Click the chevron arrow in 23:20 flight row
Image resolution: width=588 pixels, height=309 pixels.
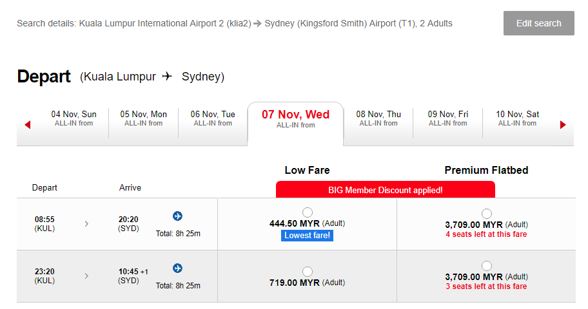point(87,276)
